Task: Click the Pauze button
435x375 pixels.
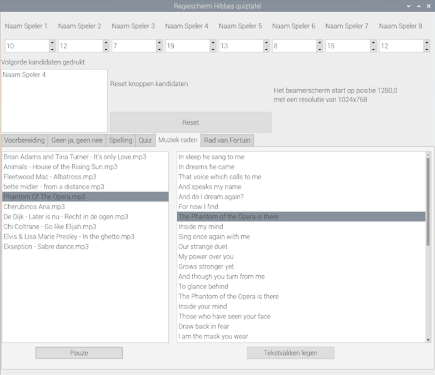Action: point(79,353)
